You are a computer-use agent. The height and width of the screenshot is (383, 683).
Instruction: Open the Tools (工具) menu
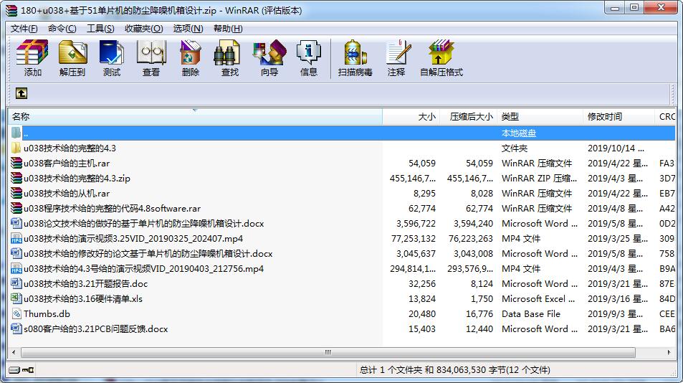[x=100, y=28]
